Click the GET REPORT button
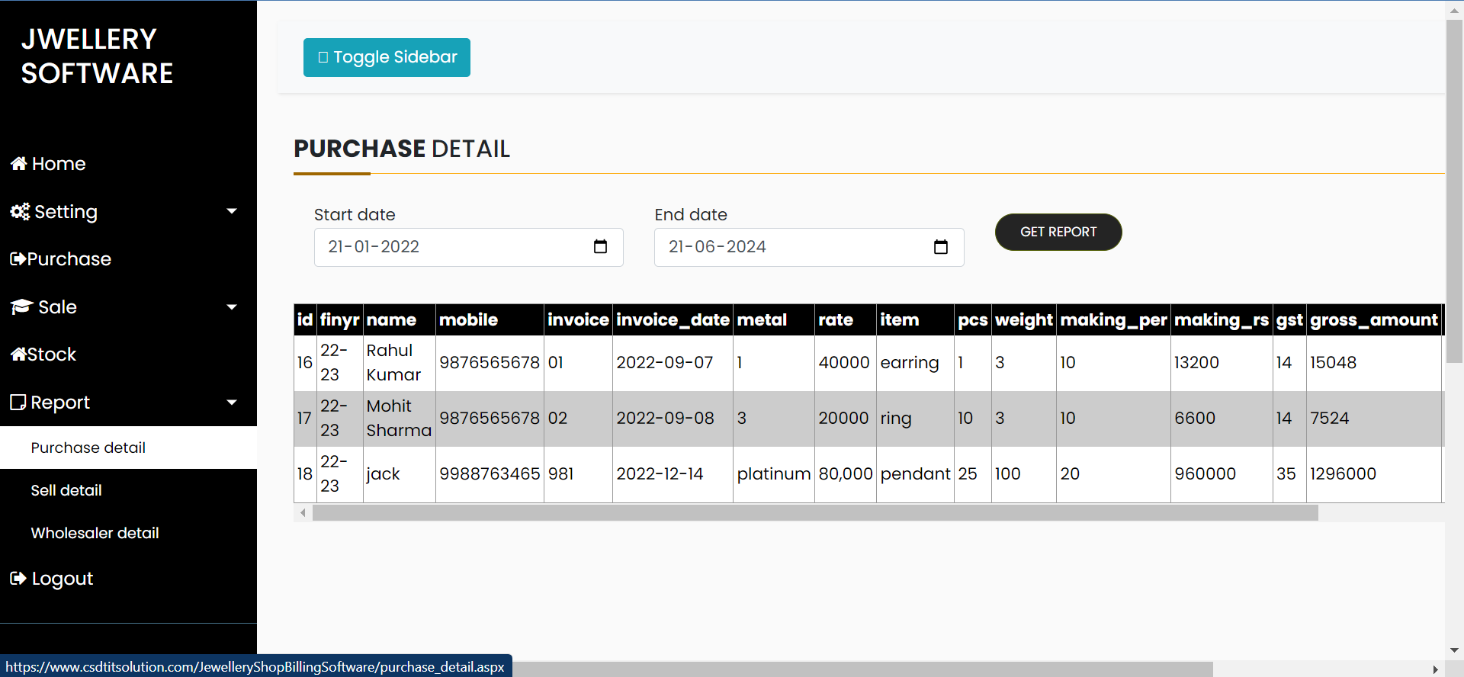The height and width of the screenshot is (677, 1464). (x=1058, y=232)
